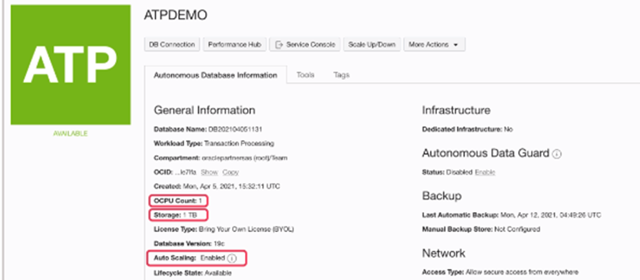Click the Infrastructure heading

tap(456, 110)
